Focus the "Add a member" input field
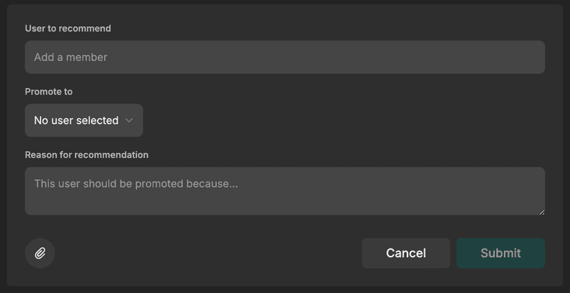The height and width of the screenshot is (293, 570). coord(284,57)
